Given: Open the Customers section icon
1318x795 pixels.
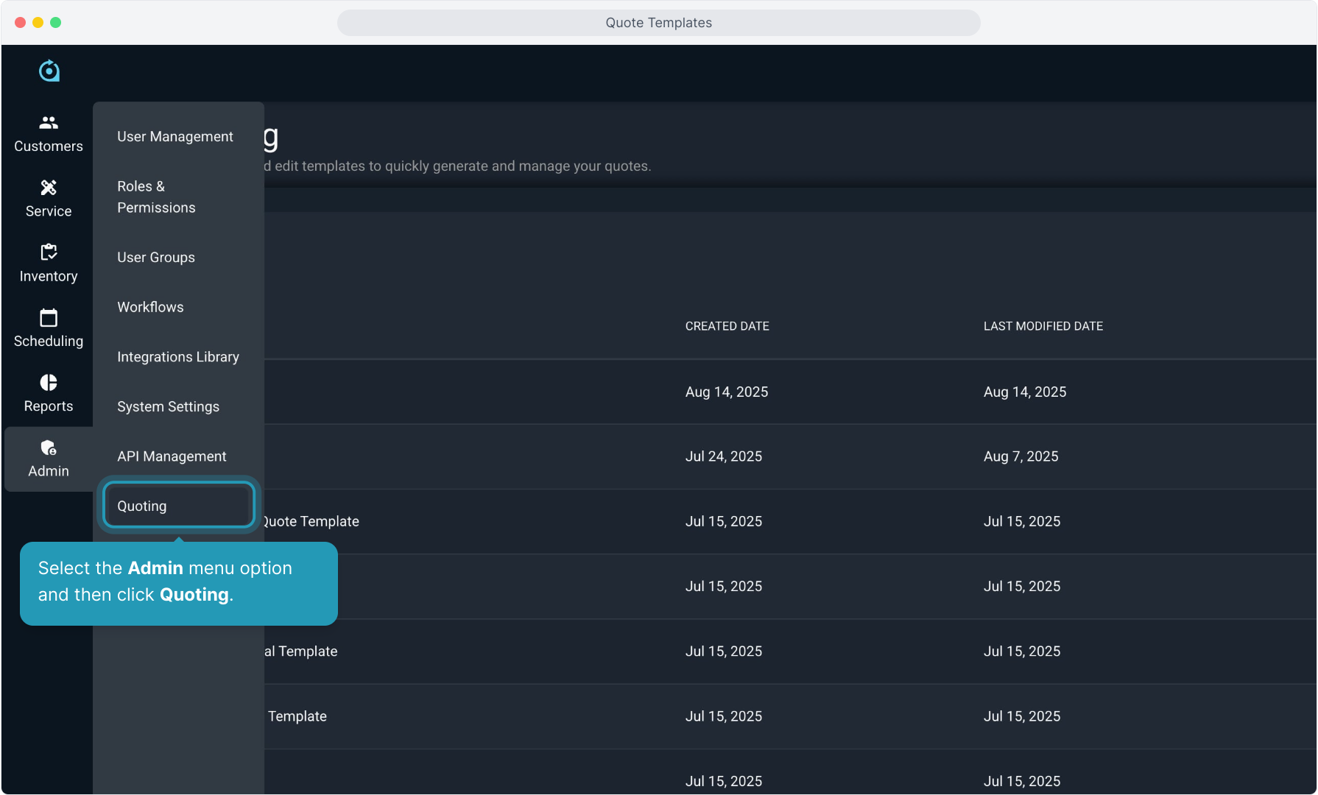Looking at the screenshot, I should [x=49, y=123].
